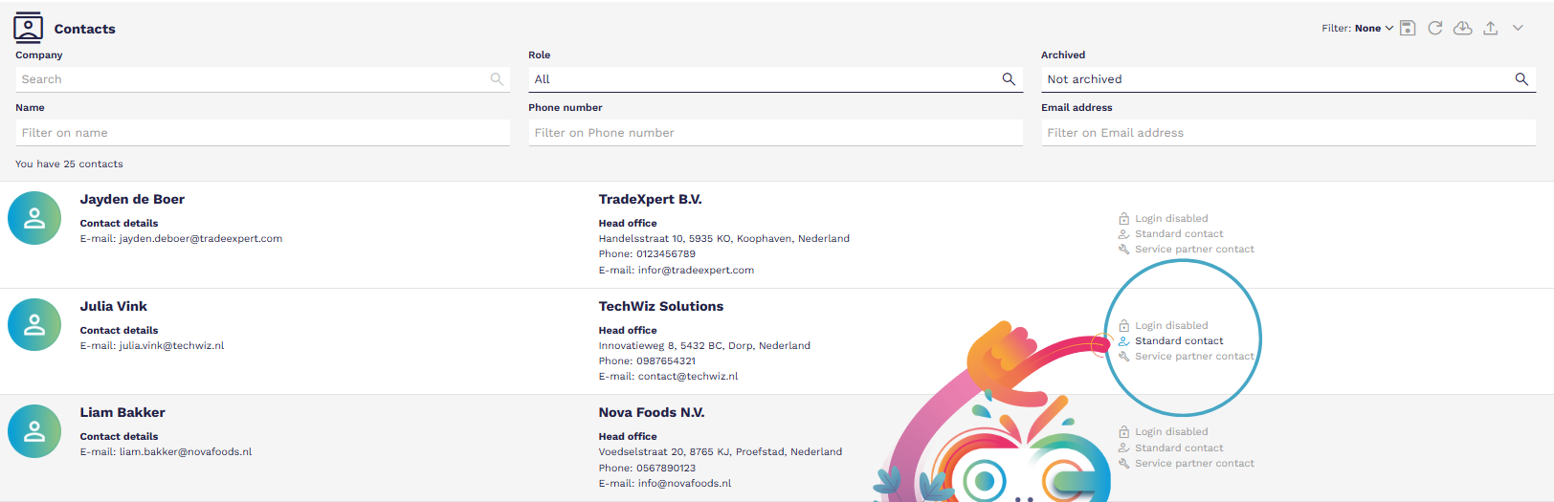Click the upload export icon
Screen dimensions: 1554x502
[x=1491, y=28]
